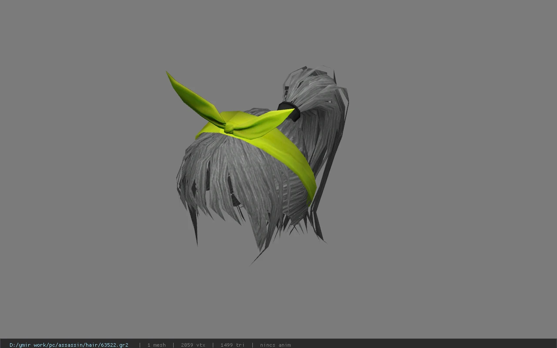Click the file path D:/ymir work/pc/assassin/hair/63522.gr2

(x=69, y=345)
